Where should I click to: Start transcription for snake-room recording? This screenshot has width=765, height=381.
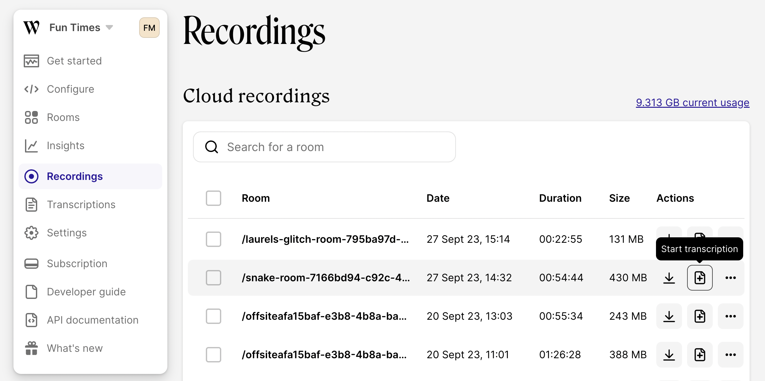point(700,278)
